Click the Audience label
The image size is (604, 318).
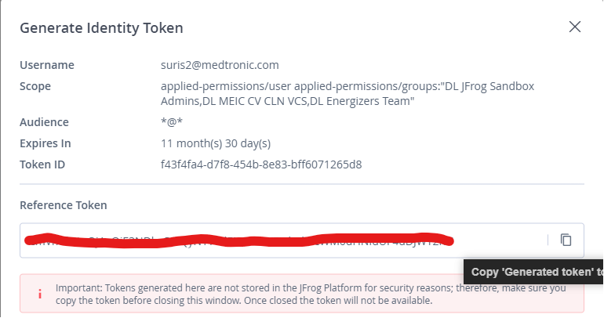tap(44, 122)
